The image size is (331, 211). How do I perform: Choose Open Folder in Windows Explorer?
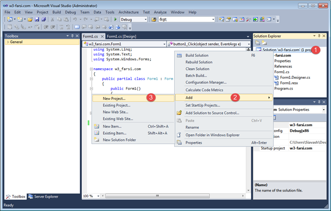[x=224, y=135]
